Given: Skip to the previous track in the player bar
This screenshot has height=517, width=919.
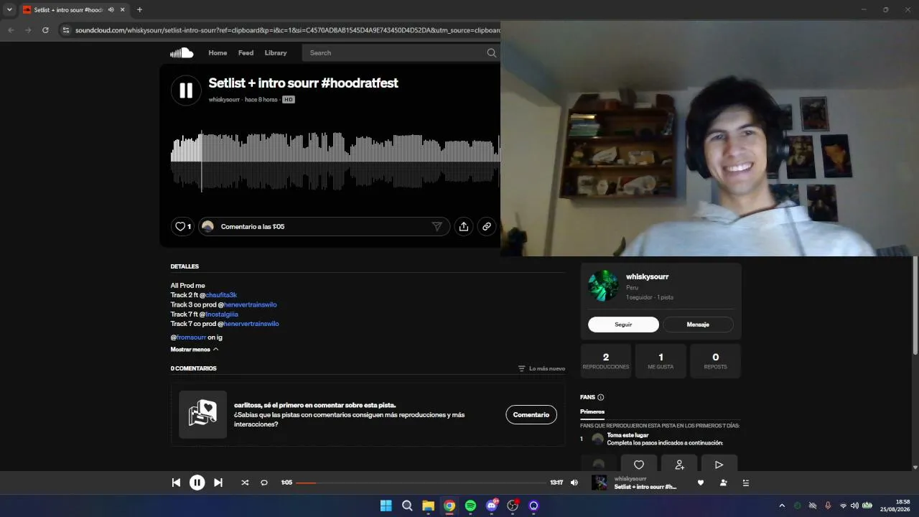Looking at the screenshot, I should coord(176,483).
